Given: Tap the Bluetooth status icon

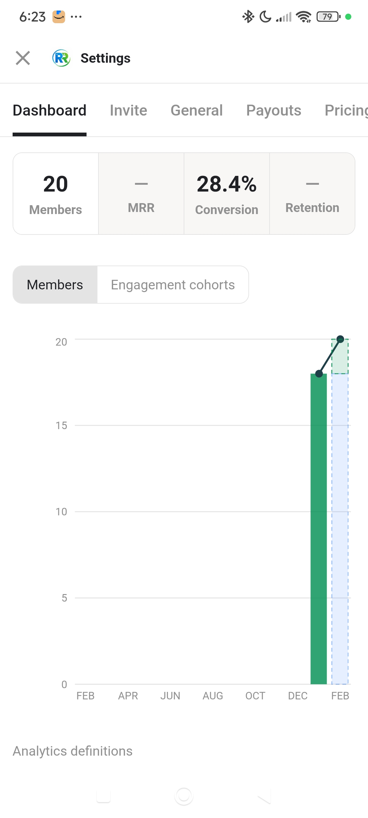Looking at the screenshot, I should 248,16.
